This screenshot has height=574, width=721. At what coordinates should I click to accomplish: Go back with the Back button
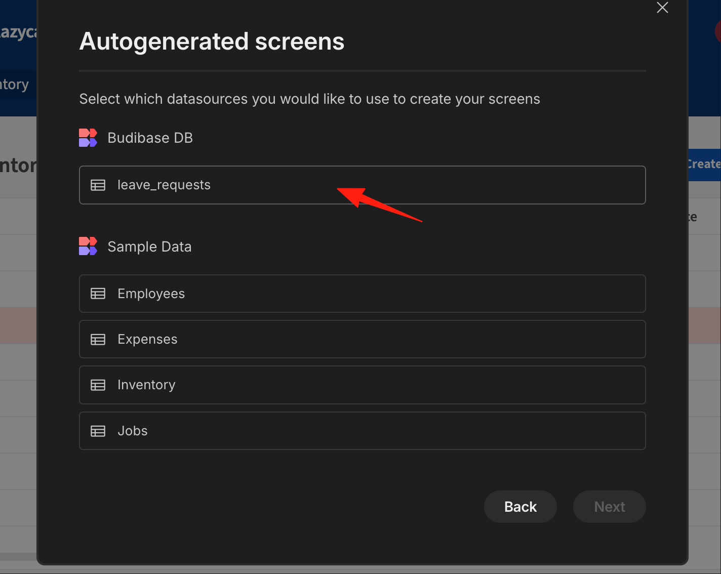coord(520,507)
